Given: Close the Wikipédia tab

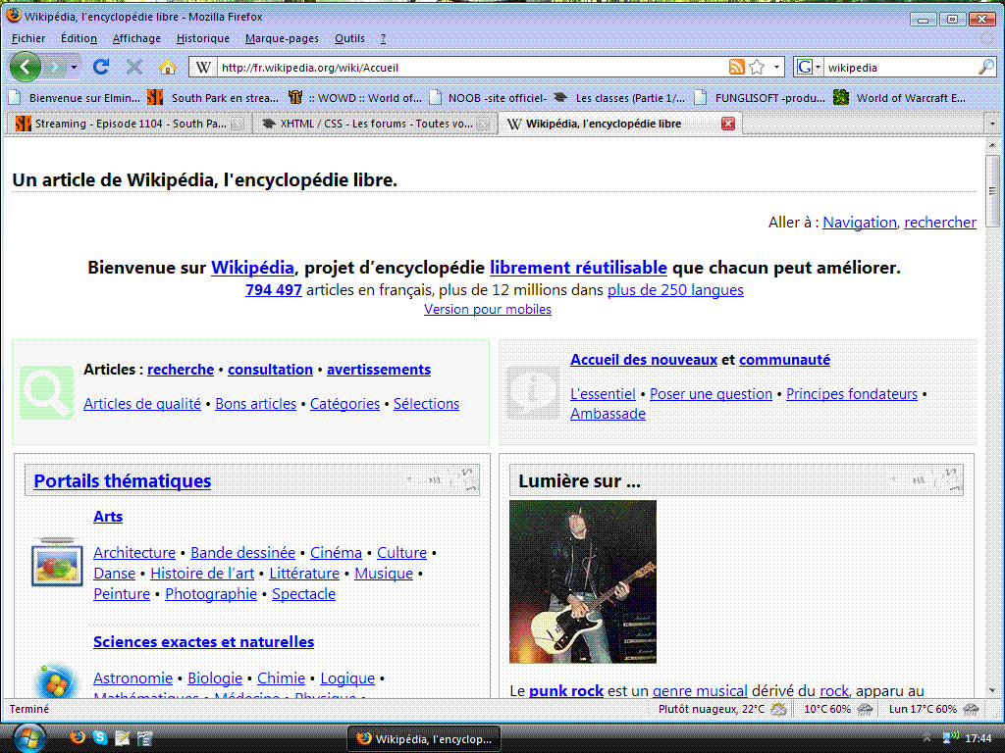Looking at the screenshot, I should 728,124.
